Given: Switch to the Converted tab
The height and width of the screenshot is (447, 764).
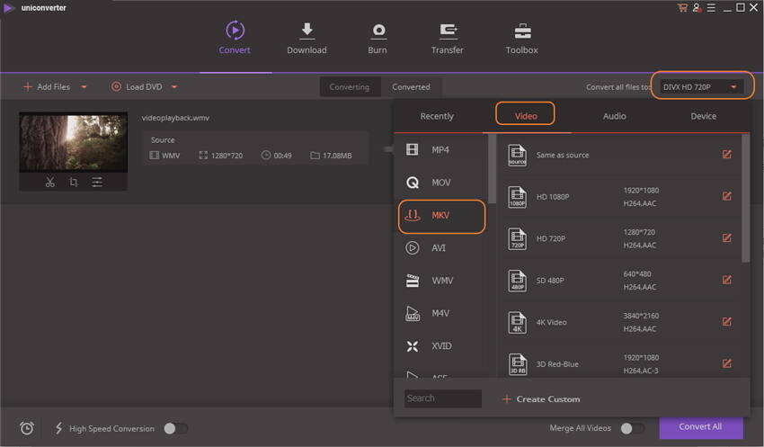Looking at the screenshot, I should point(411,86).
